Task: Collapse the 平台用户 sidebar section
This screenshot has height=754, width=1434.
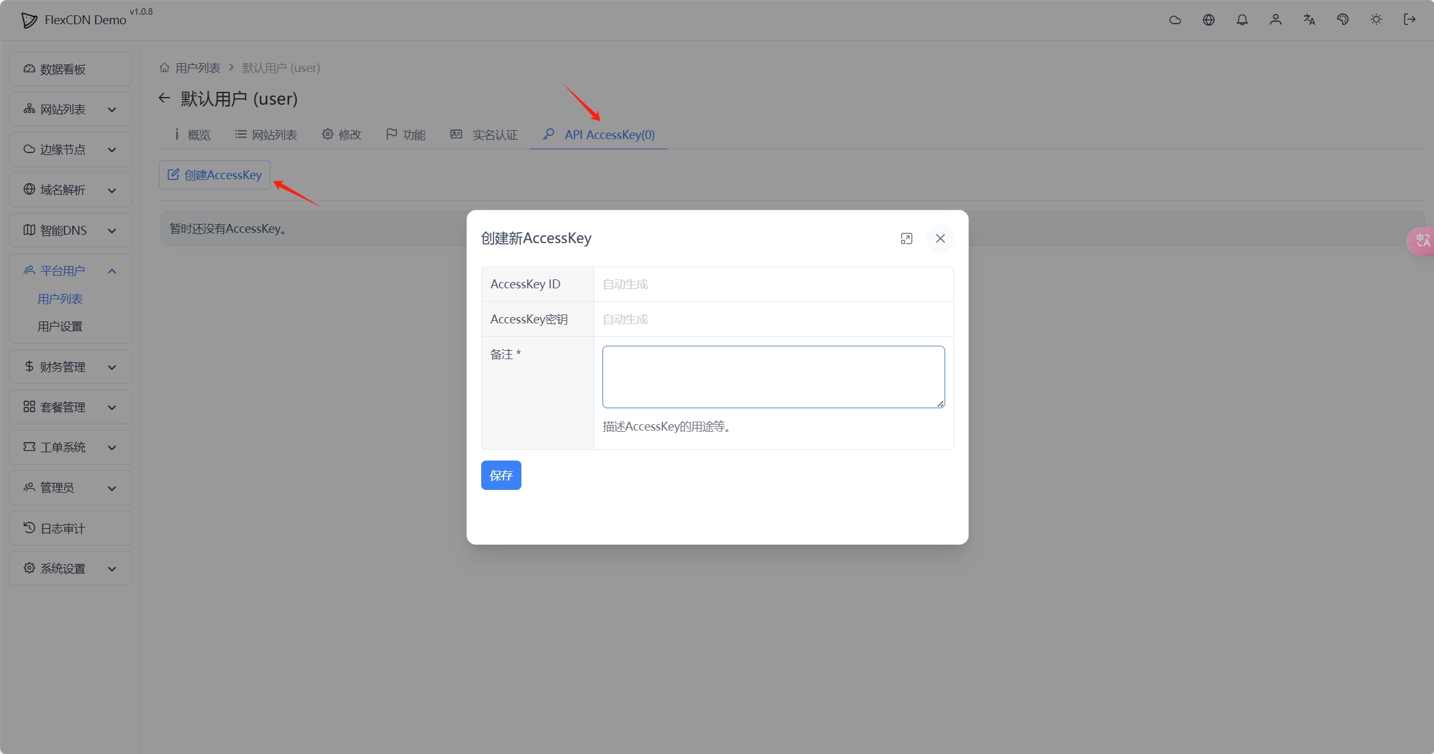Action: [x=70, y=270]
